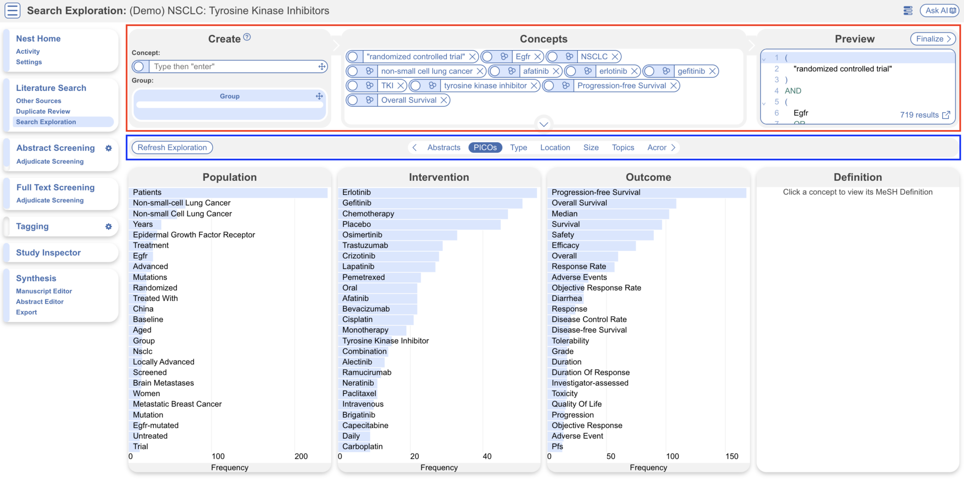
Task: Click the move handle in the Concept input
Action: point(322,66)
